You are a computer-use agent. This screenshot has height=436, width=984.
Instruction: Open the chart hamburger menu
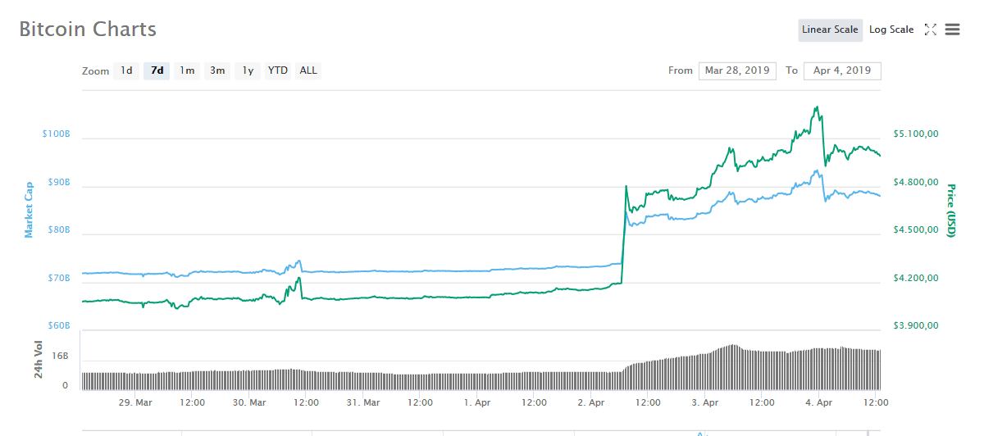pos(952,30)
